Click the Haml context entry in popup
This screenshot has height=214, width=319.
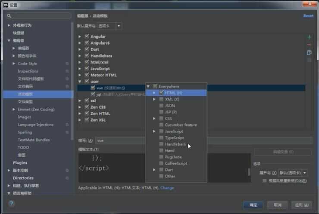click(x=169, y=150)
